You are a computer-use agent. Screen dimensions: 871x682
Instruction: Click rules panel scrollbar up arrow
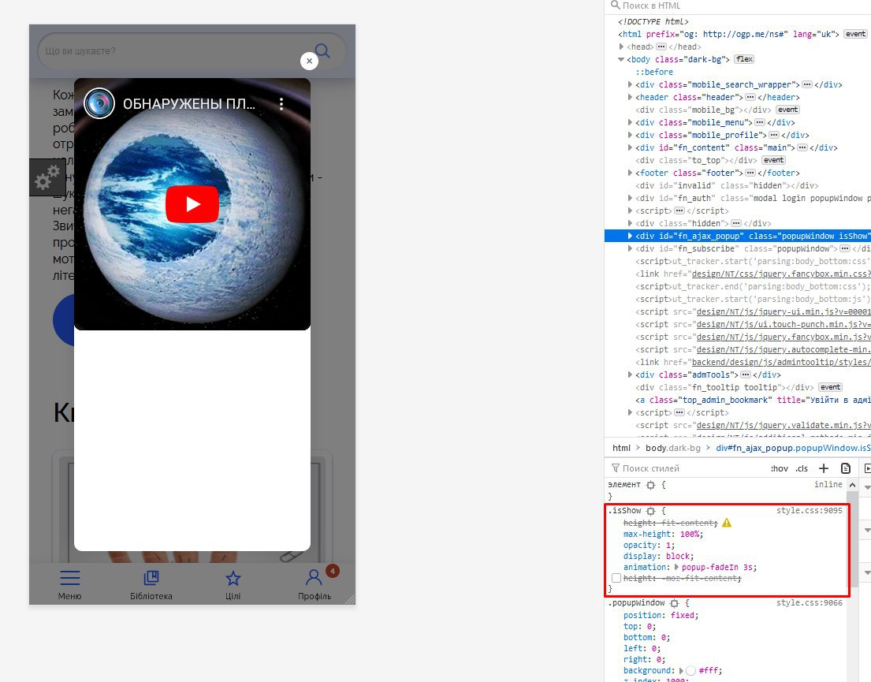[x=852, y=485]
